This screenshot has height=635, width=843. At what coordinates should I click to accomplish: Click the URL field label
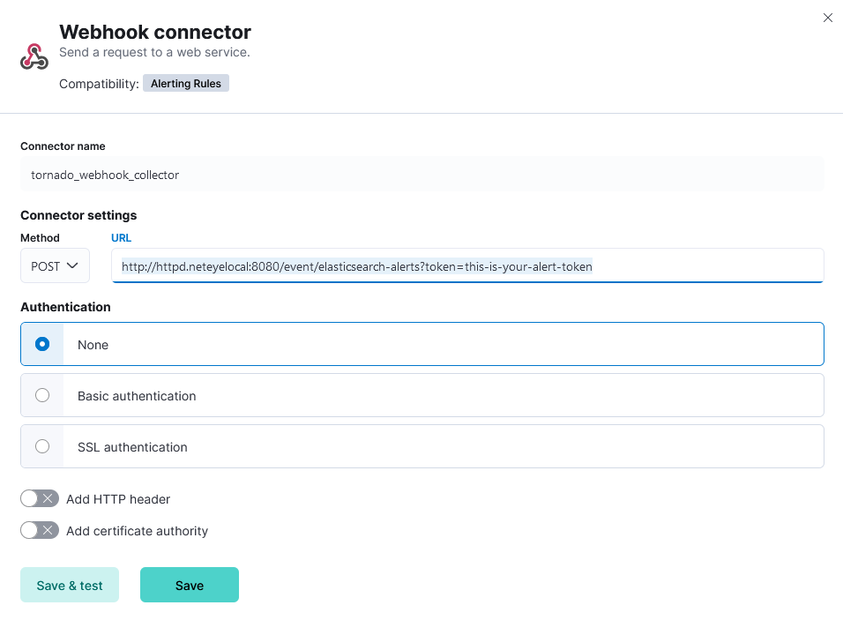[x=121, y=237]
